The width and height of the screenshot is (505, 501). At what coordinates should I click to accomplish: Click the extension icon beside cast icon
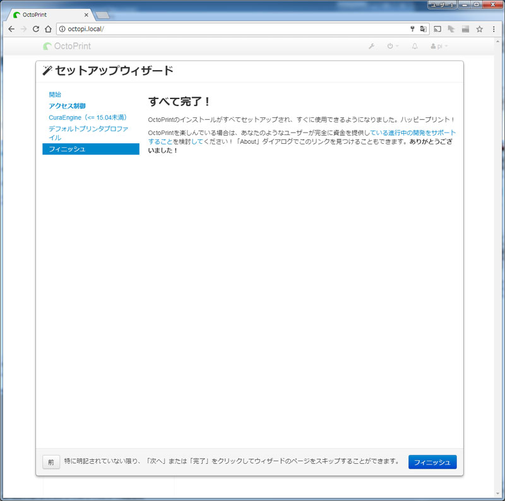coord(451,29)
